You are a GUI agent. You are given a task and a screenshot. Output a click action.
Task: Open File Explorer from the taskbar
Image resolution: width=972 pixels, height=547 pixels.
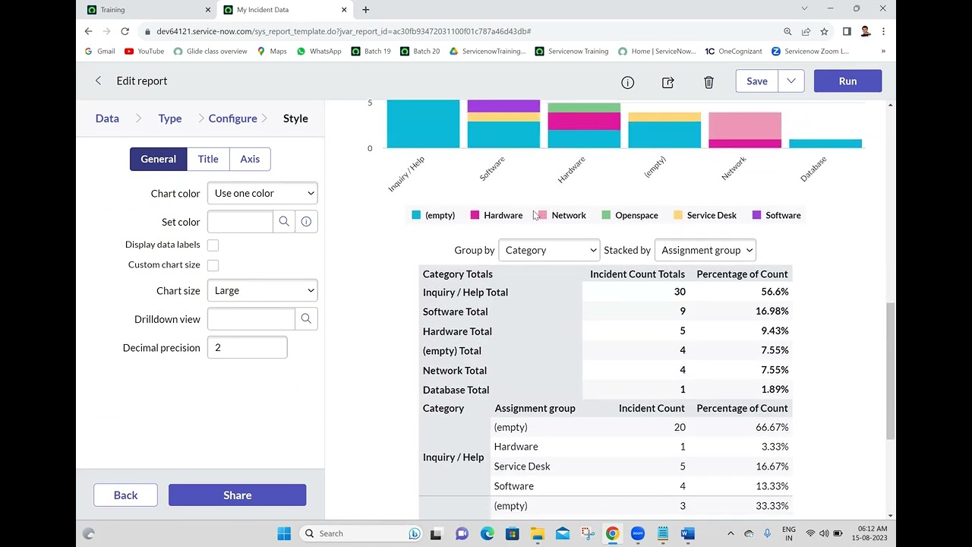[x=537, y=533]
